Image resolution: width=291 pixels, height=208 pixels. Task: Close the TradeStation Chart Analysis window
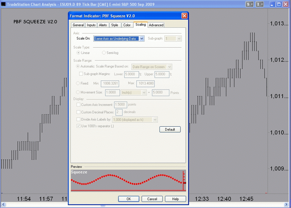point(286,4)
